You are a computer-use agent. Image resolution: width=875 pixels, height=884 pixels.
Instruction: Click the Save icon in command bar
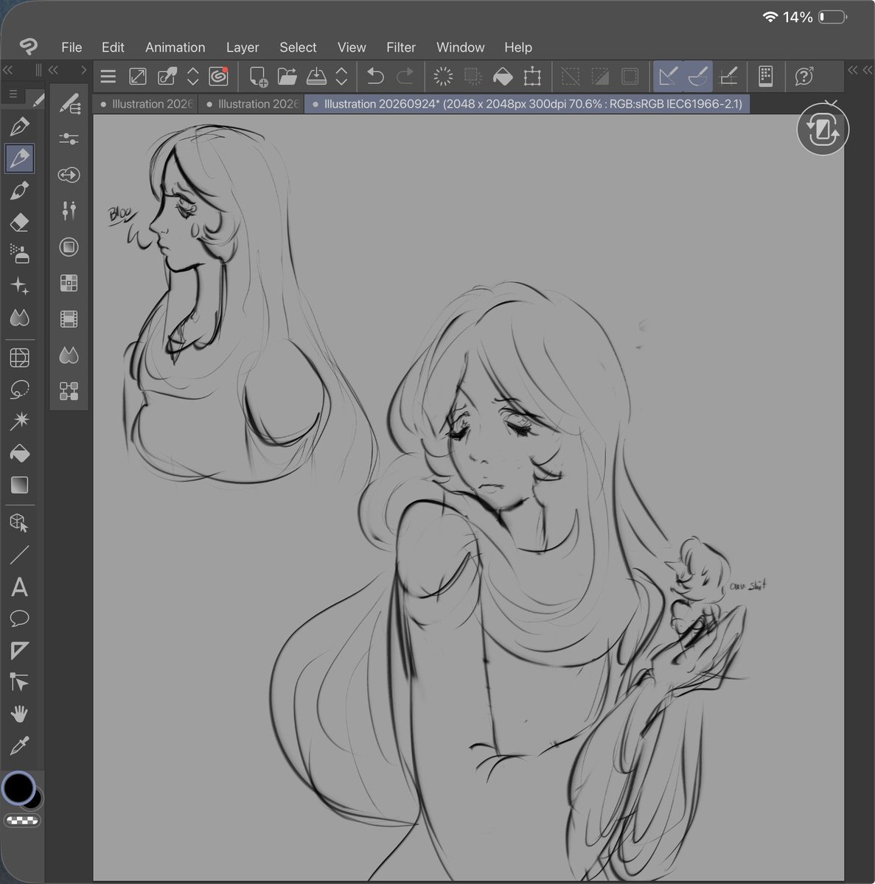[316, 76]
